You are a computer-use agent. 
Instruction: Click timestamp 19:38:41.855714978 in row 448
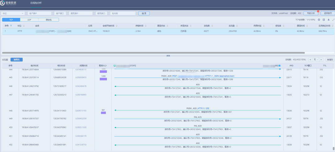point(30,111)
